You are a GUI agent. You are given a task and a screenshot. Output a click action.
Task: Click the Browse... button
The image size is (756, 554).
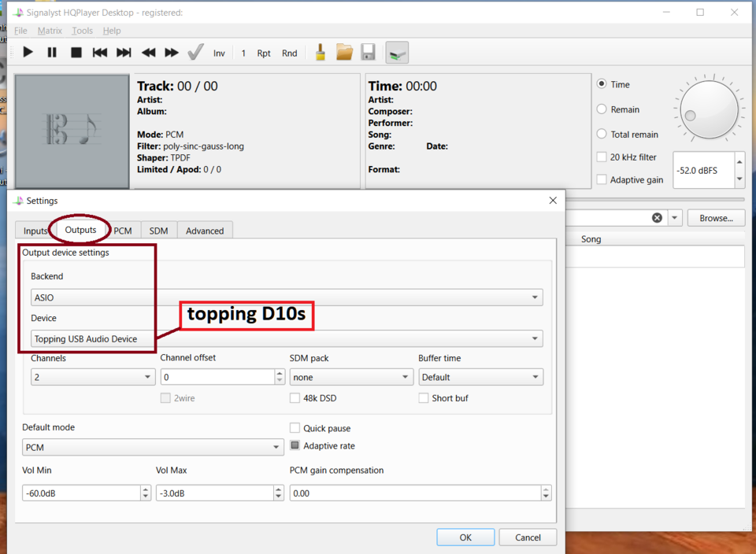716,218
